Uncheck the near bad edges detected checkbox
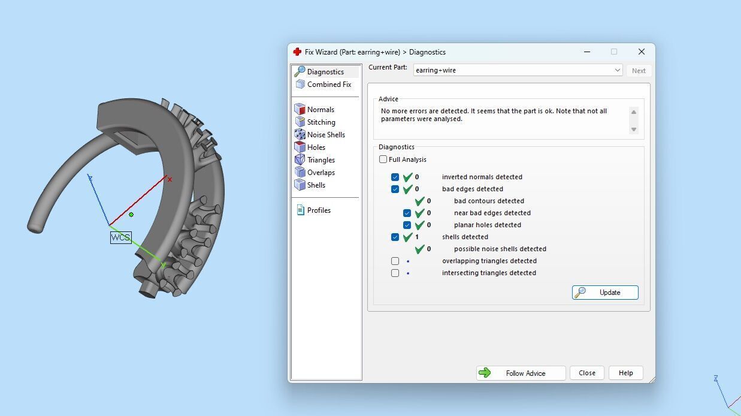The image size is (741, 416). click(407, 213)
